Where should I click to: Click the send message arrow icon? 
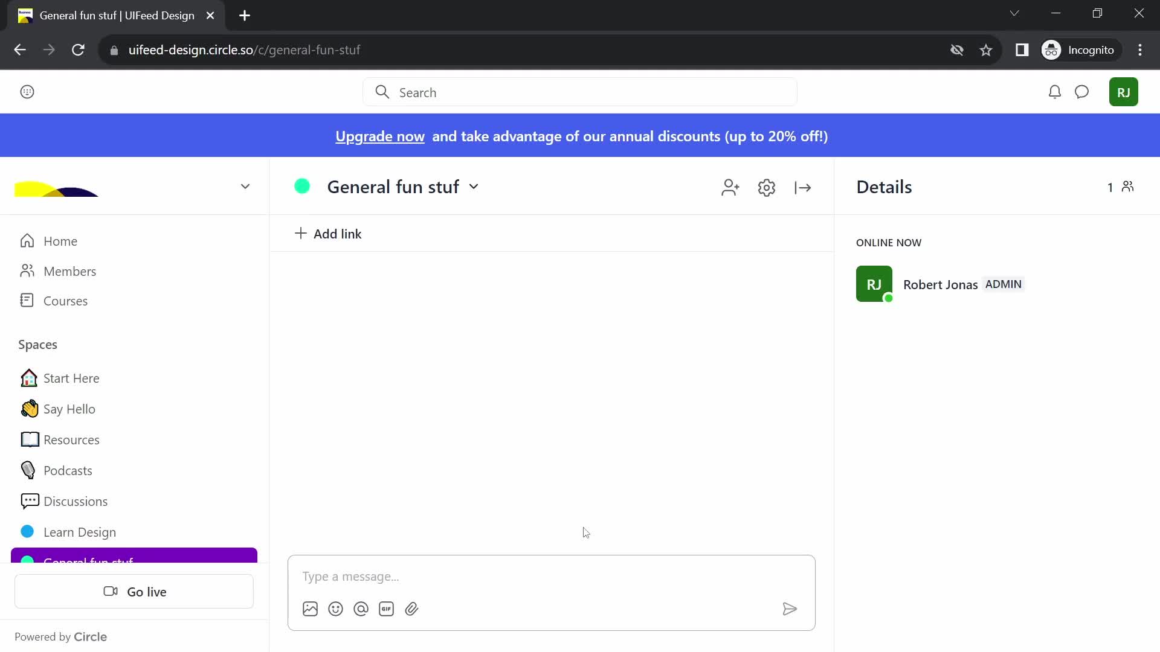790,609
